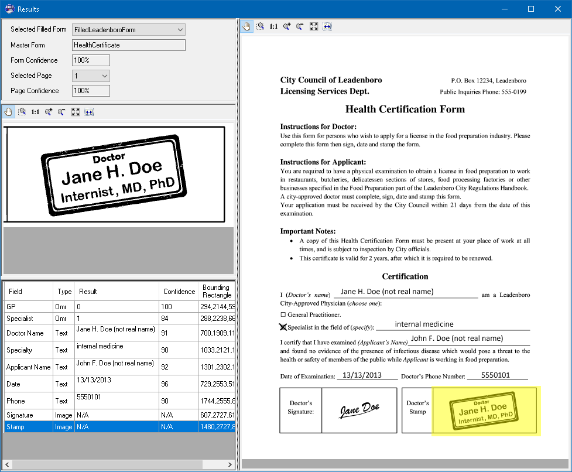Fit width in field image preview toolbar
The height and width of the screenshot is (472, 572).
tap(89, 112)
